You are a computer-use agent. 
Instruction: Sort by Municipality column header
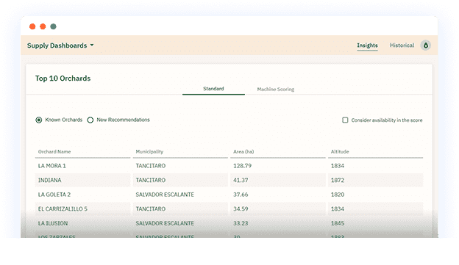149,152
